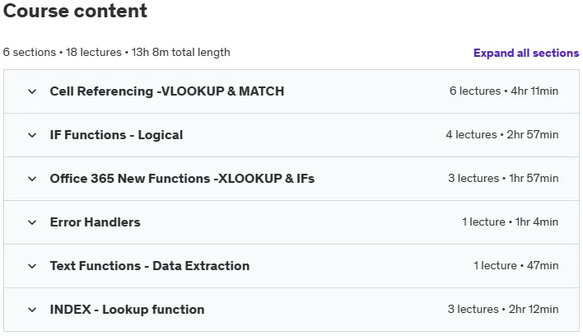583x336 pixels.
Task: Expand the Cell Referencing -VLOOKUP & MATCH section title
Action: pos(167,91)
